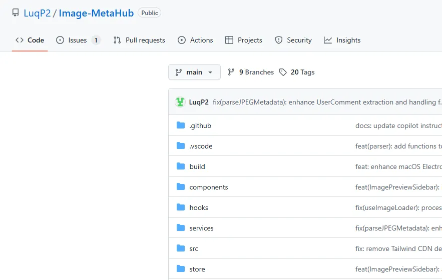Click the store folder icon
442x280 pixels.
tap(181, 269)
